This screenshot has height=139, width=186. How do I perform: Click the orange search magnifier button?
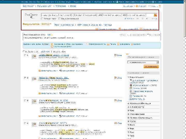(155, 15)
